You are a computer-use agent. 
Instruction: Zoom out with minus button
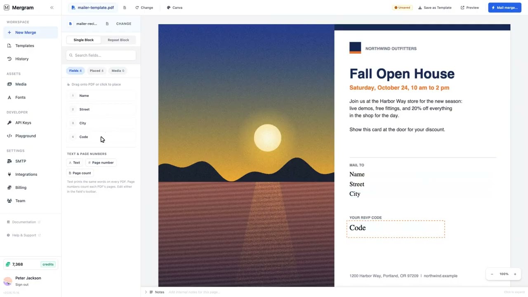click(x=492, y=274)
